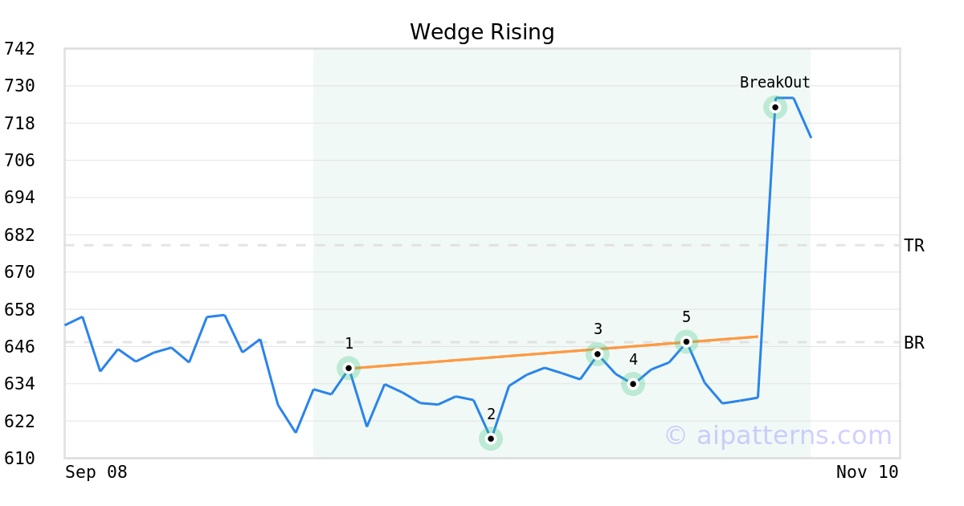Screen dimensions: 964x506
Task: Select the 730 price axis value
Action: coord(20,86)
